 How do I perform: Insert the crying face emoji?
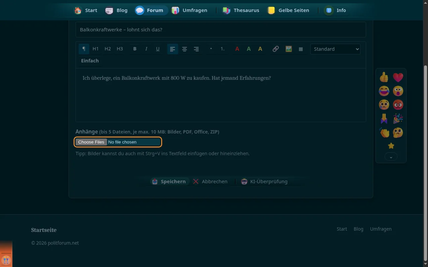(x=384, y=105)
